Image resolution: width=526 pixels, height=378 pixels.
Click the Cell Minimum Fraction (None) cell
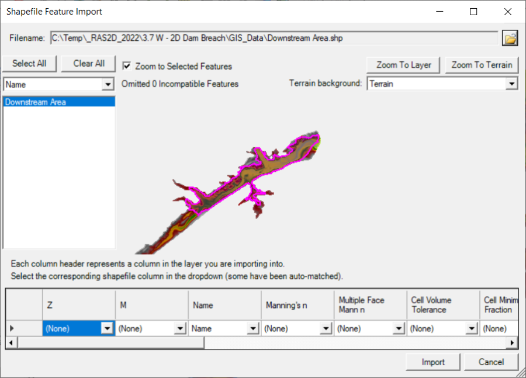coord(499,328)
